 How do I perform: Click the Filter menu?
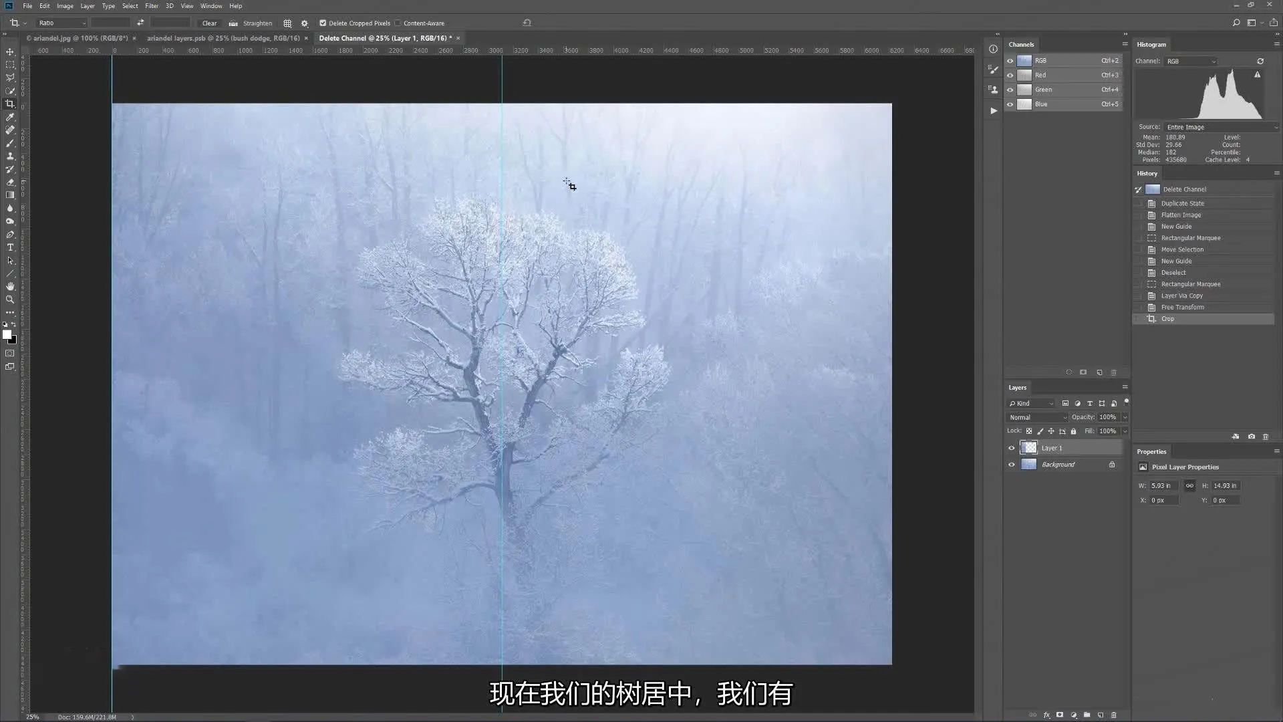(152, 6)
